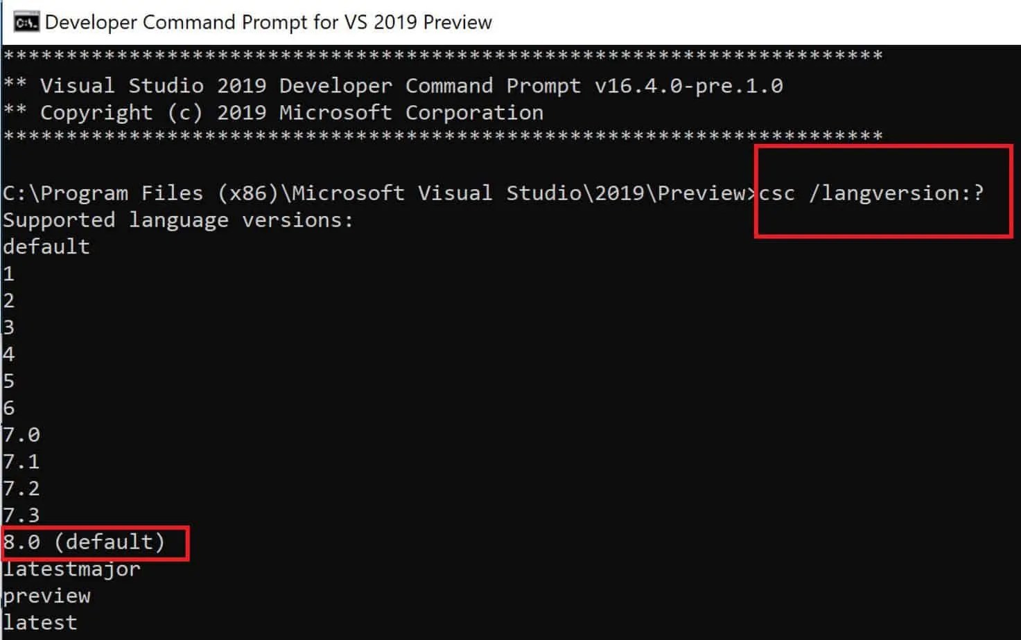Click the 'Supported language versions:' heading line

178,220
